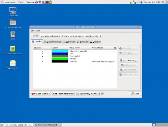The width and height of the screenshot is (168, 127).
Task: Select the Tails documentation desktop icon
Action: 13,50
